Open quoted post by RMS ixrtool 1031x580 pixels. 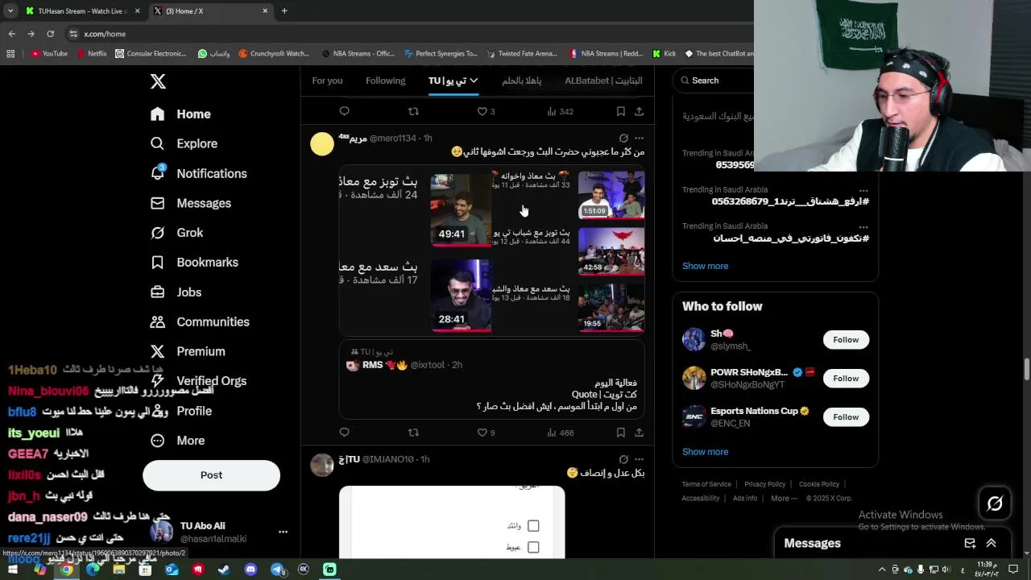491,379
